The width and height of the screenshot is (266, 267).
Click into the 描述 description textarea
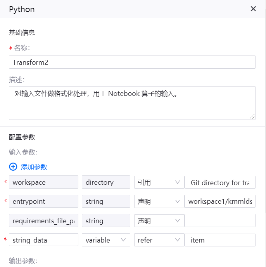[132, 103]
